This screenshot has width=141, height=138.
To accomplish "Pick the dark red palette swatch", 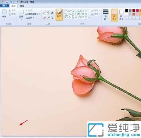I will point(134,10).
